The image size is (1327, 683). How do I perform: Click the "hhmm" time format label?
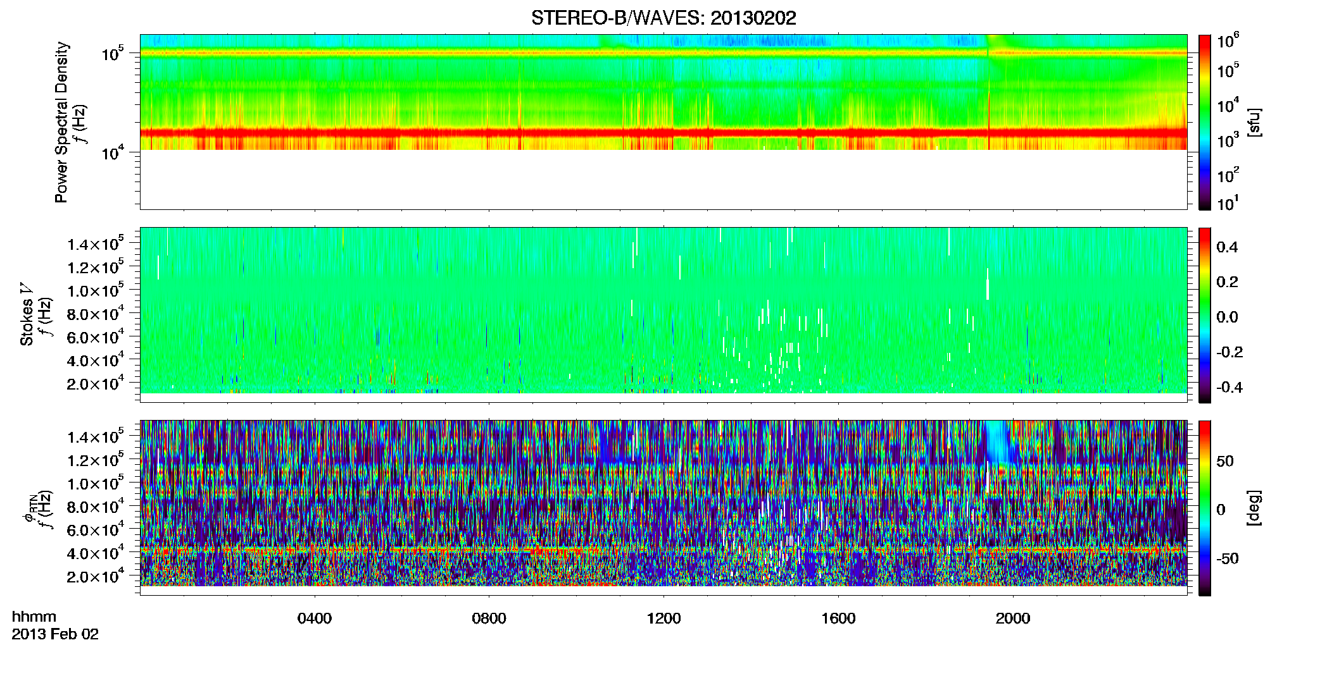point(34,617)
